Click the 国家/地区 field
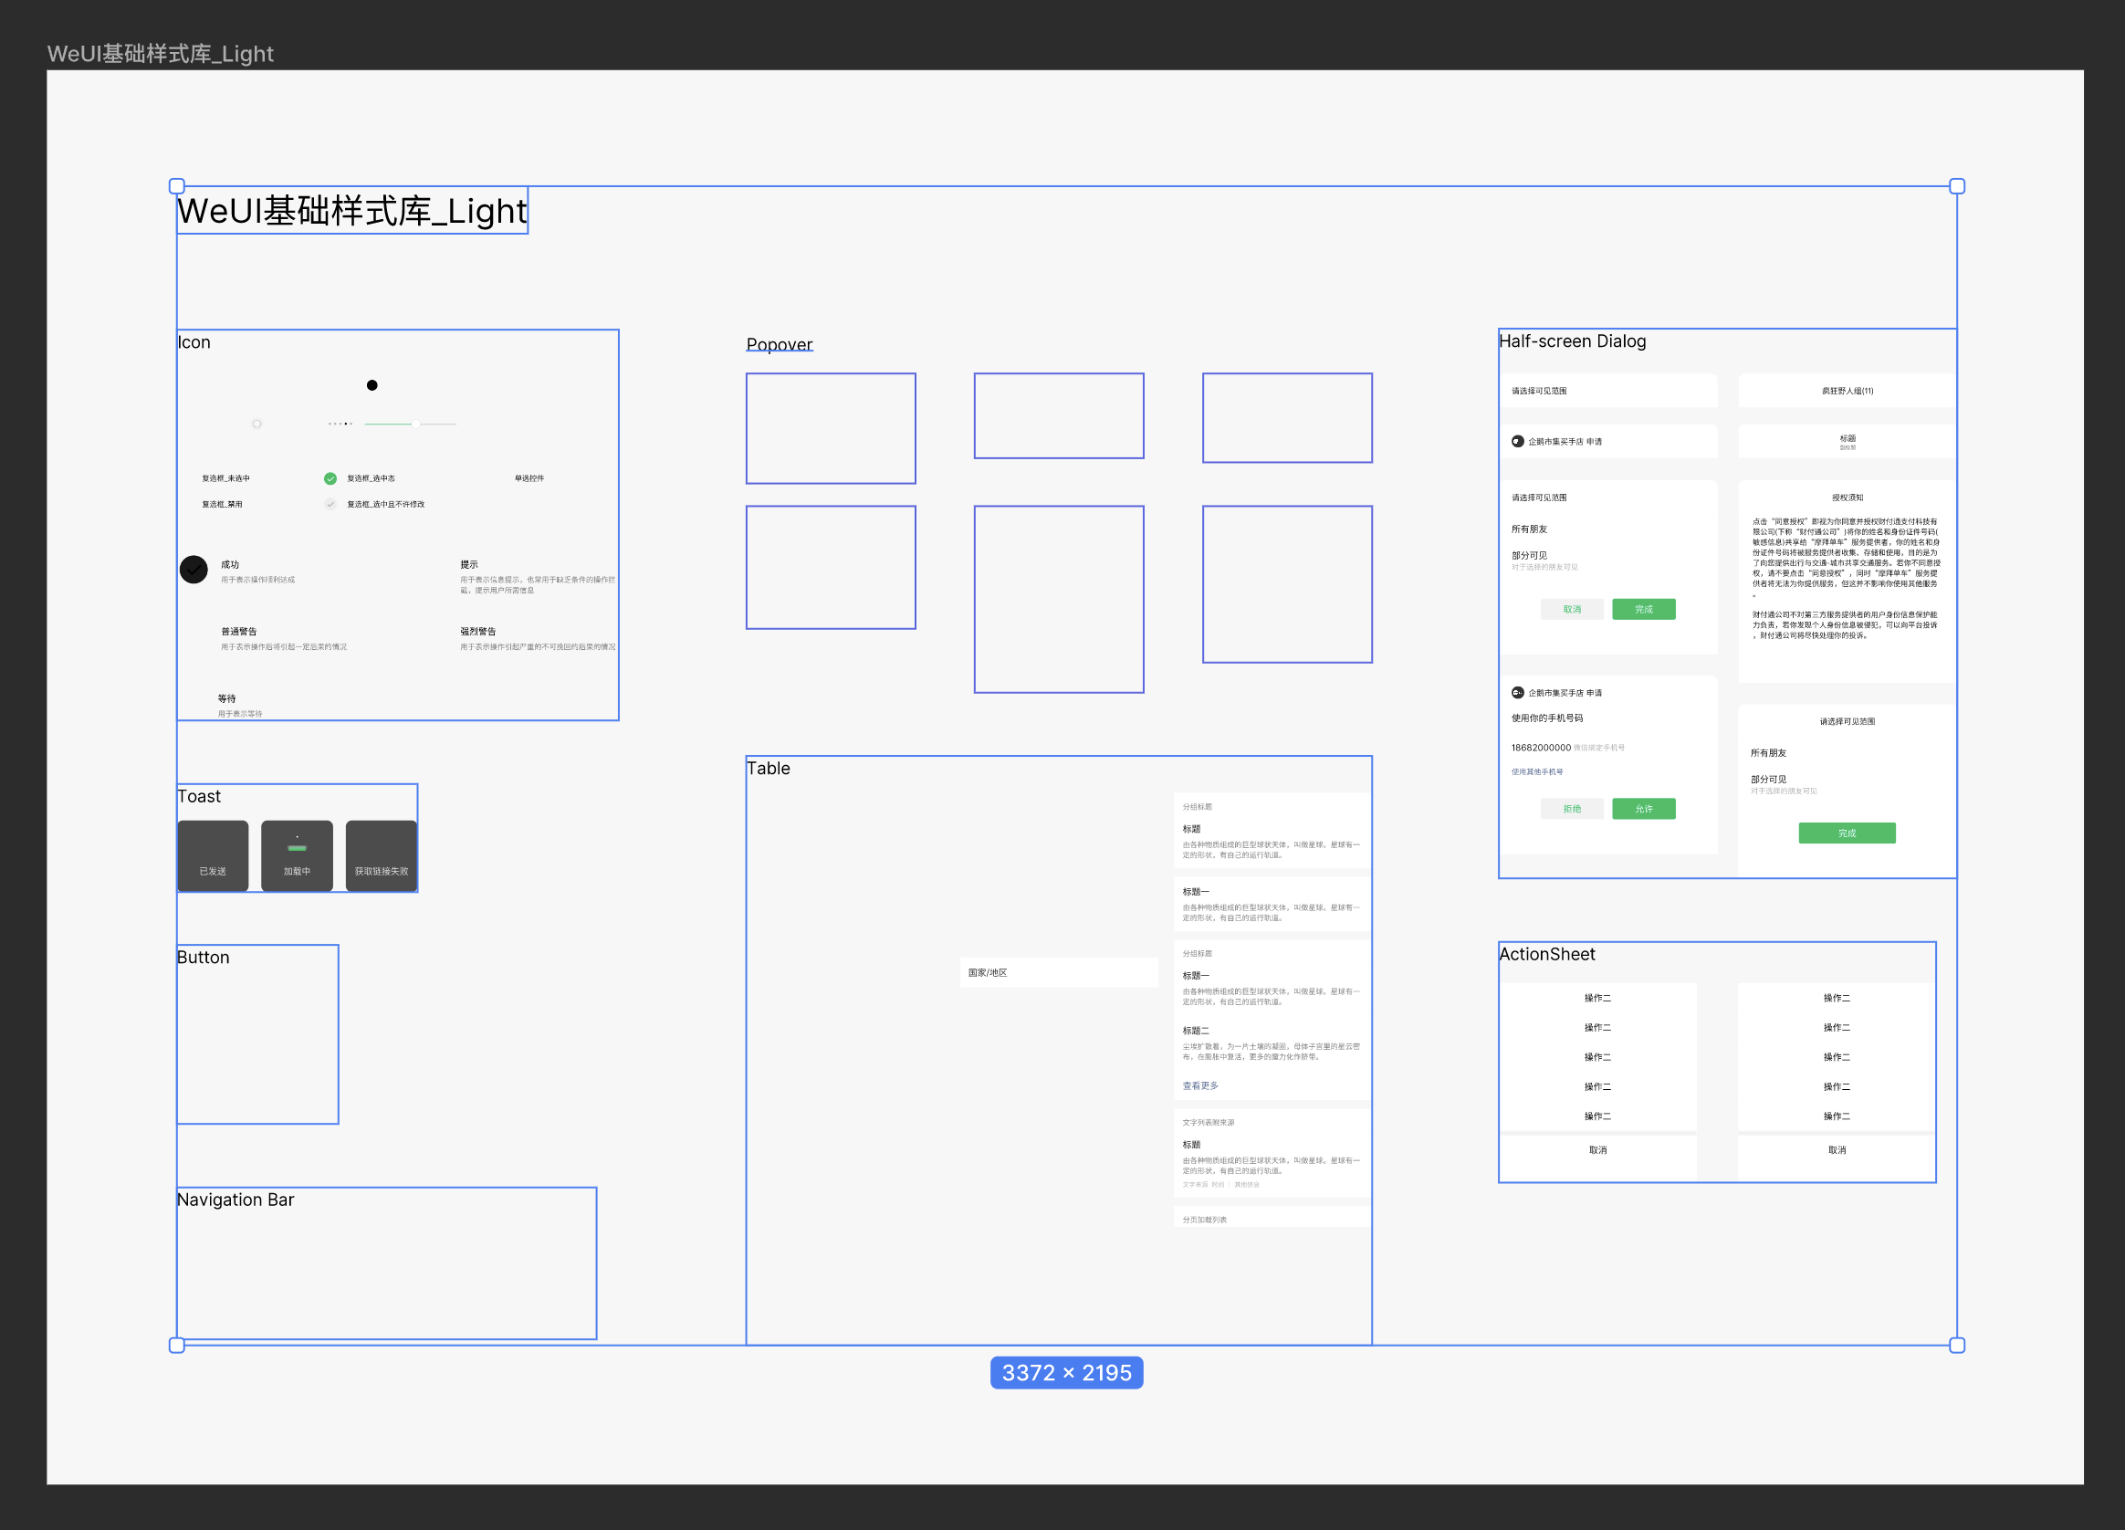 [1059, 972]
